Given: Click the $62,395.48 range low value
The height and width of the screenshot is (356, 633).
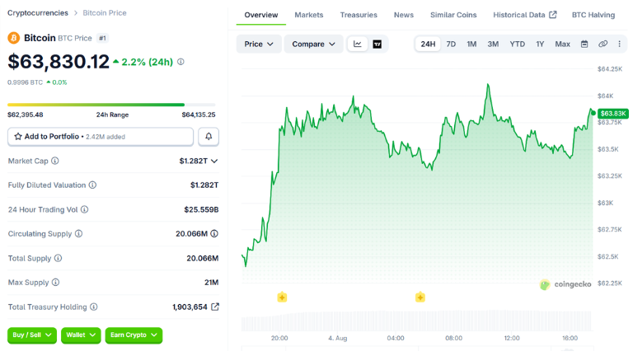Looking at the screenshot, I should coord(26,115).
